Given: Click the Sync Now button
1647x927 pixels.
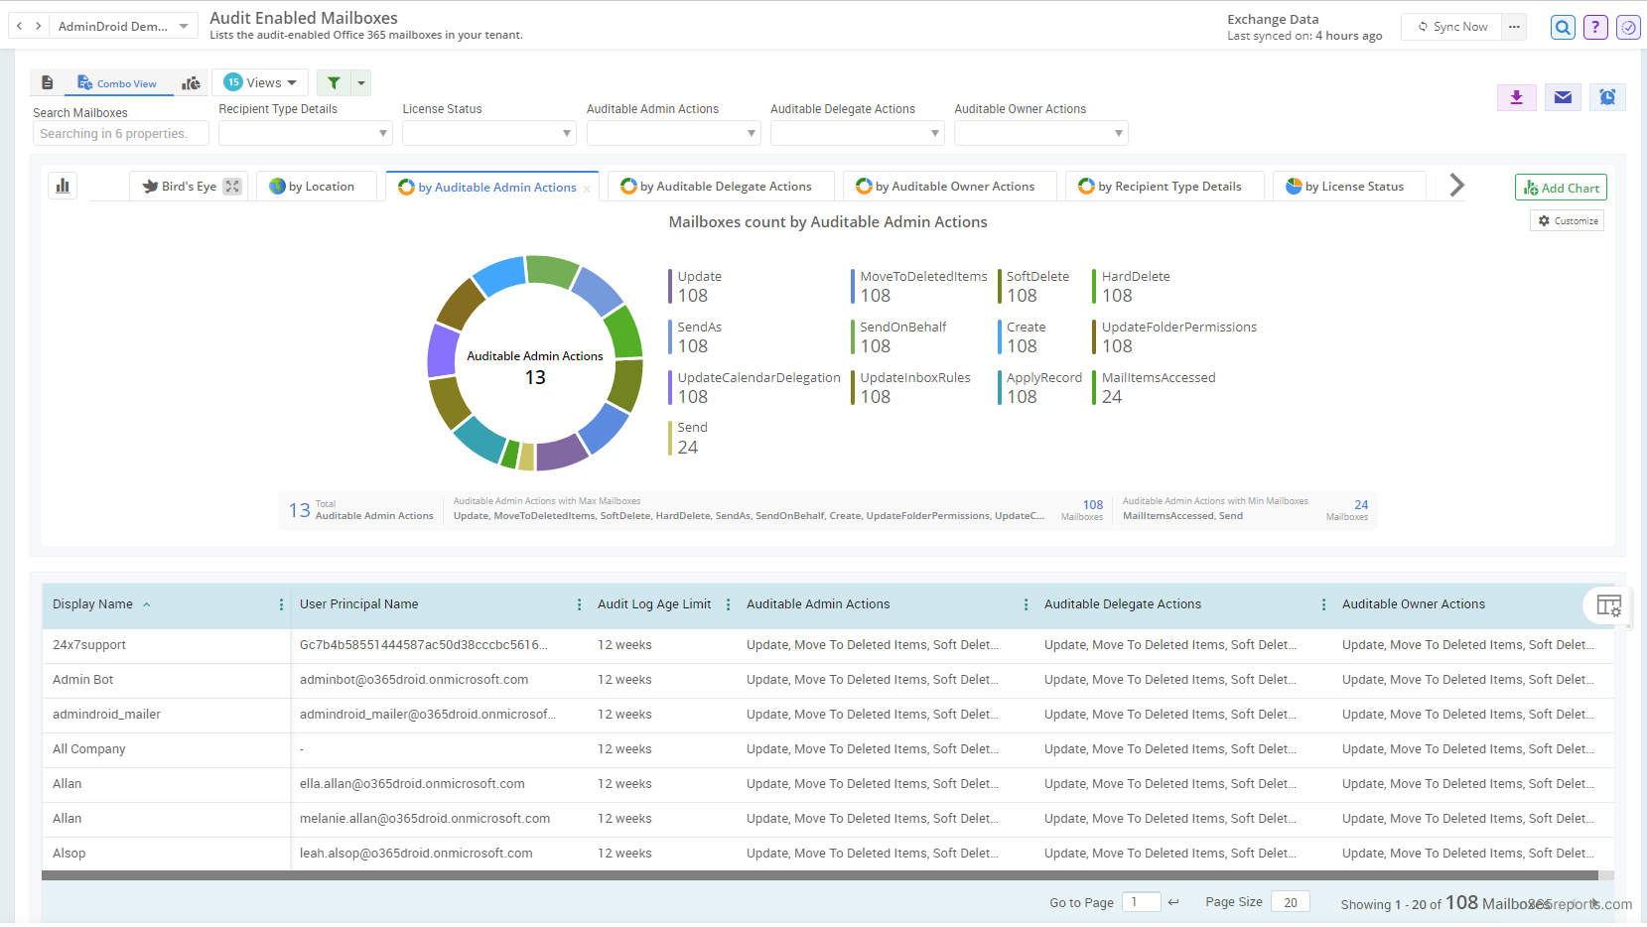Looking at the screenshot, I should 1451,27.
